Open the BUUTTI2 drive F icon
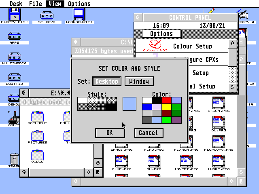The height and width of the screenshot is (194, 259). [x=15, y=79]
